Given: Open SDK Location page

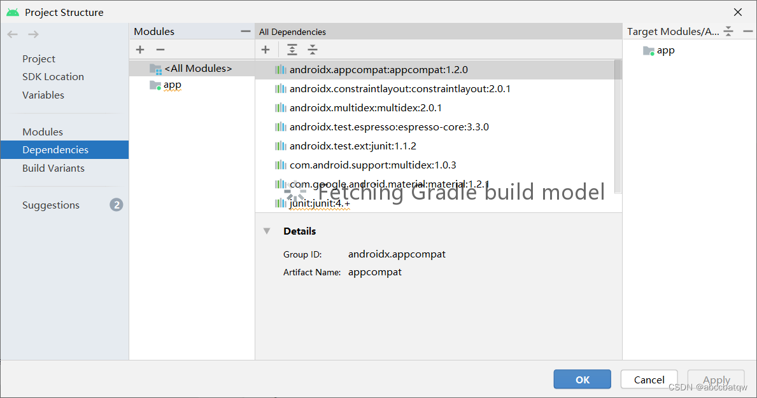Looking at the screenshot, I should click(53, 77).
